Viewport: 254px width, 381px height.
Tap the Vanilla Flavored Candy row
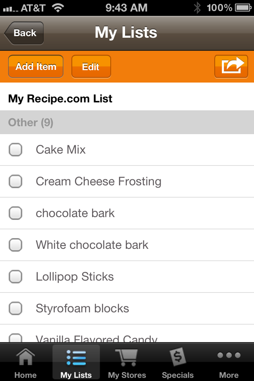(x=127, y=338)
